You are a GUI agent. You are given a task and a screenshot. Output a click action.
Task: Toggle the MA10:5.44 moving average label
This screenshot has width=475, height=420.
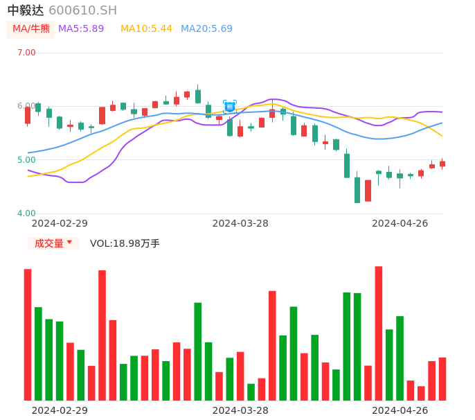pos(146,29)
